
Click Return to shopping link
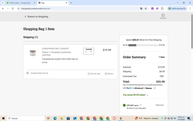tap(36, 17)
